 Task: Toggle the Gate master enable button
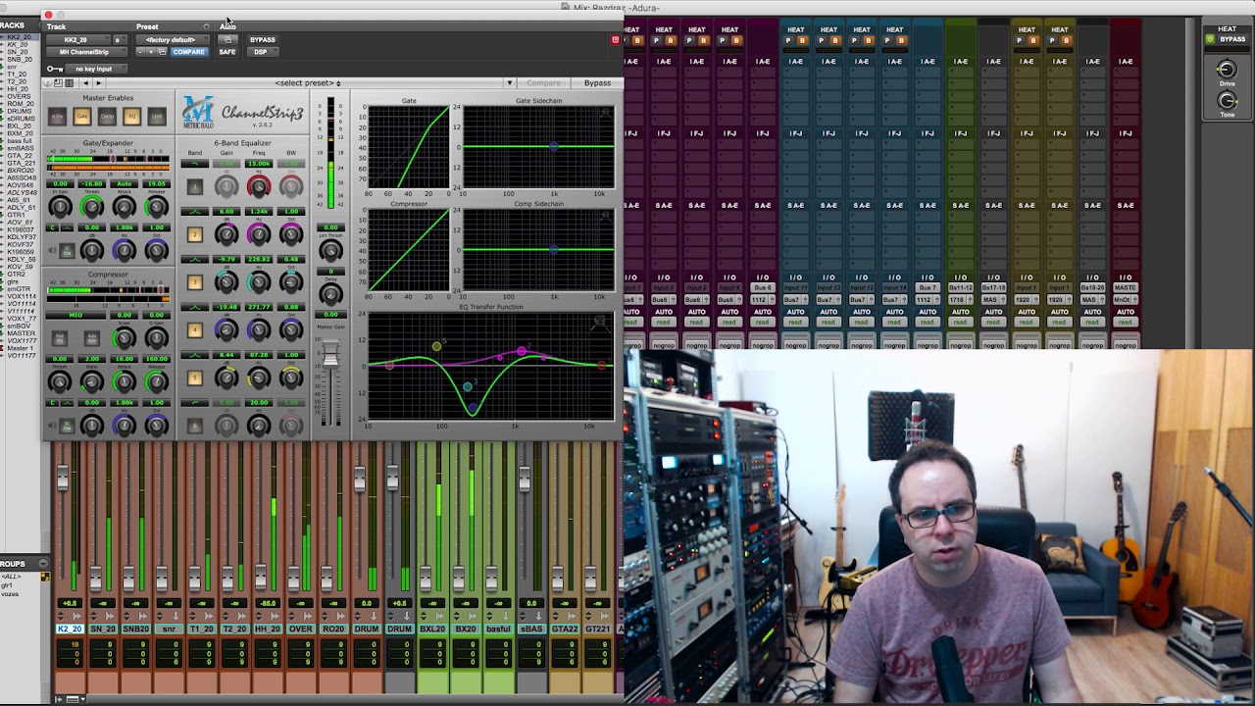[82, 117]
